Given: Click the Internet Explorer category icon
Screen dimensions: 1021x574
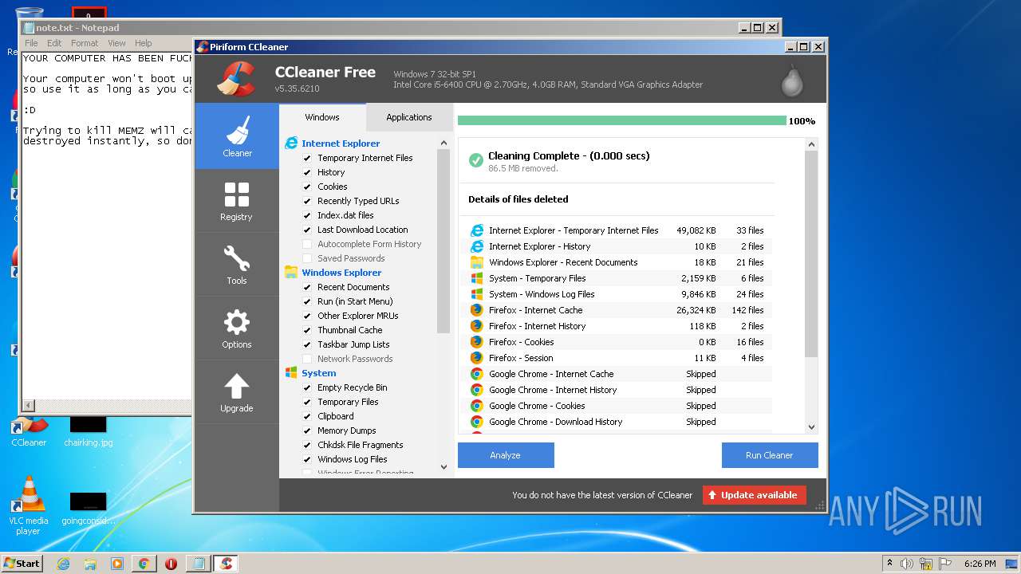Looking at the screenshot, I should pyautogui.click(x=291, y=143).
